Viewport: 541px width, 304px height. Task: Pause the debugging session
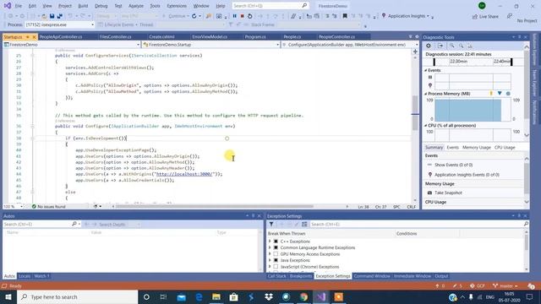click(235, 16)
